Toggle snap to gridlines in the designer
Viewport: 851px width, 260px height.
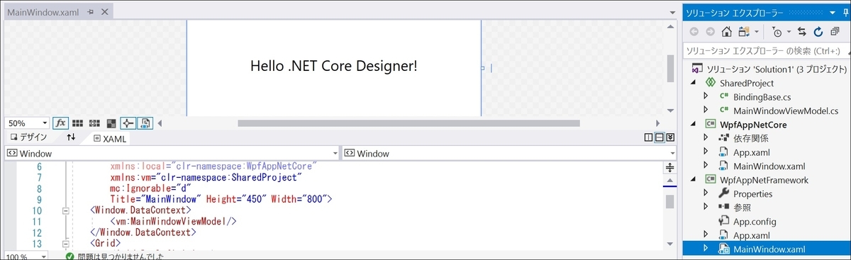click(94, 123)
